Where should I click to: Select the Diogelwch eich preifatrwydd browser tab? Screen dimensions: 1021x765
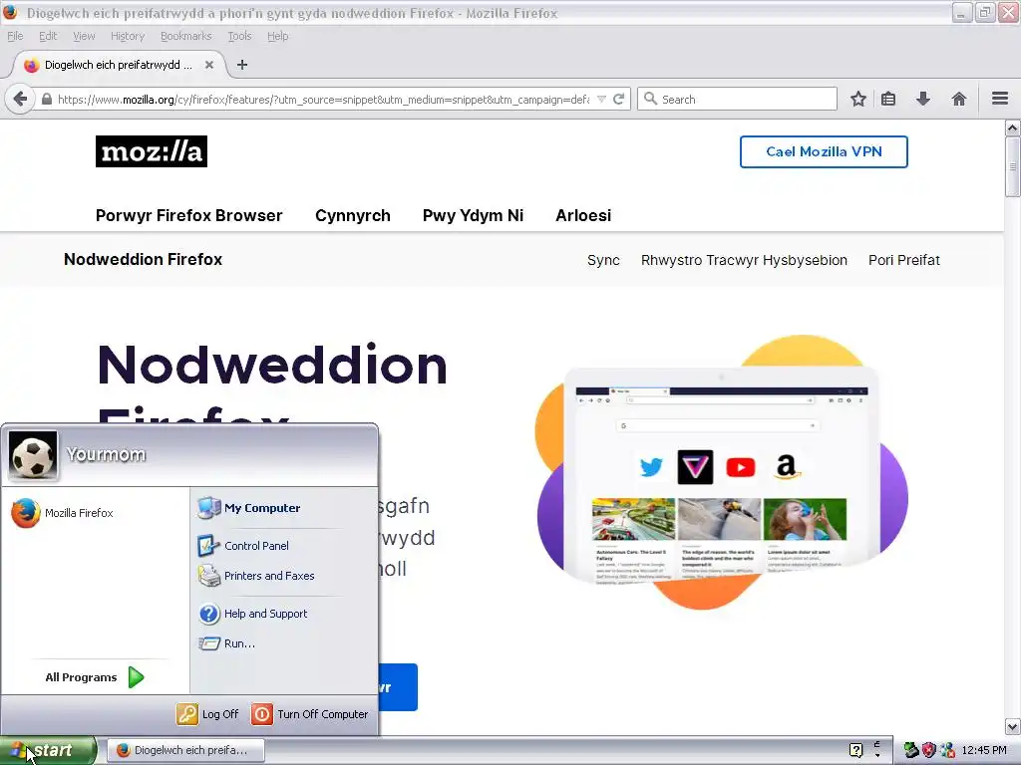point(120,65)
